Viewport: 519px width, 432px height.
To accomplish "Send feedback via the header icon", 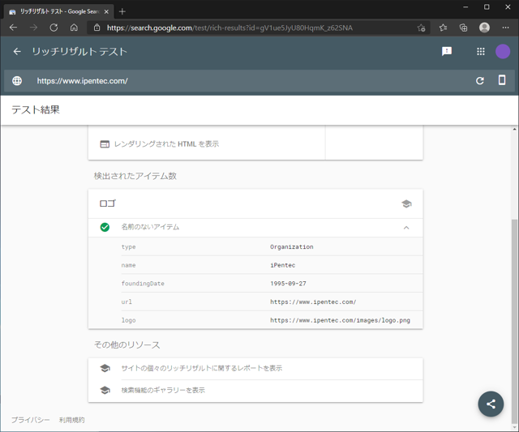I will coord(447,51).
